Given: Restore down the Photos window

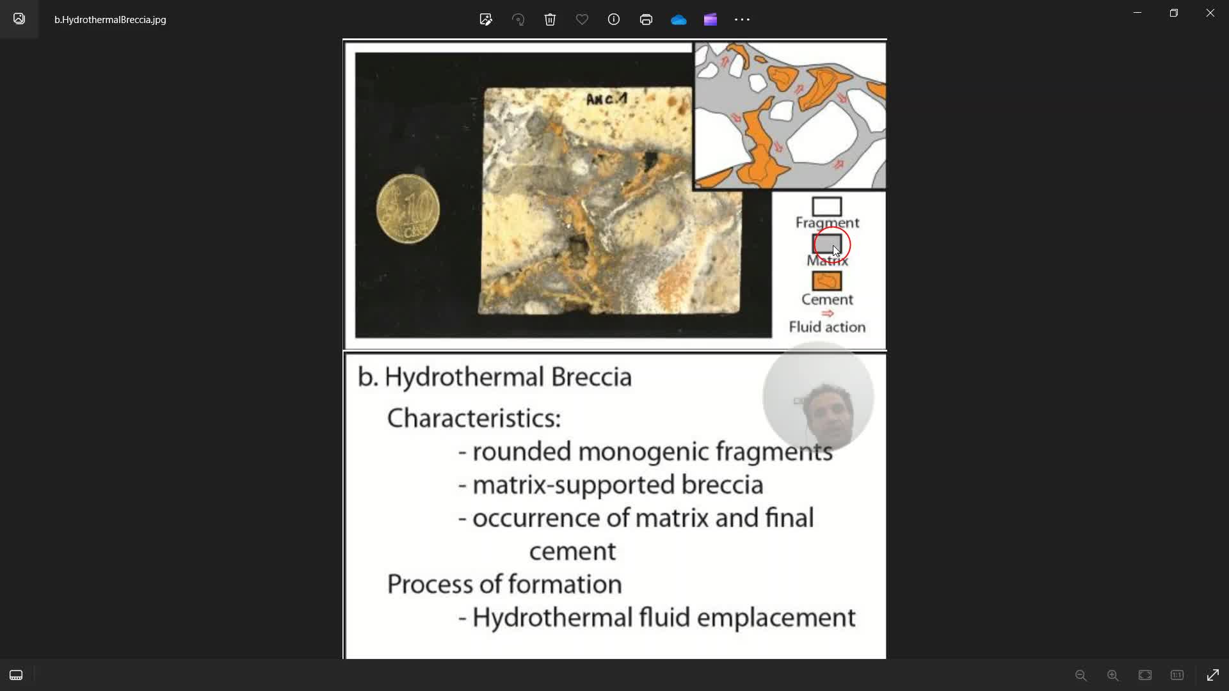Looking at the screenshot, I should (1173, 13).
